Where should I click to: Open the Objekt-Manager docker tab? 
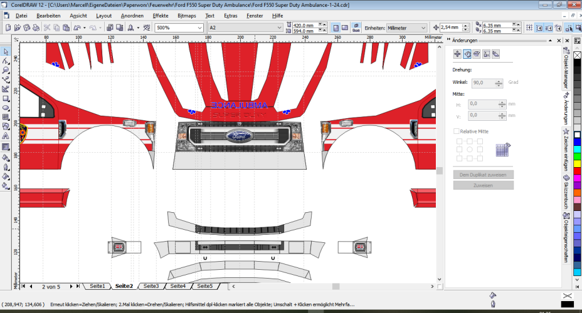566,68
